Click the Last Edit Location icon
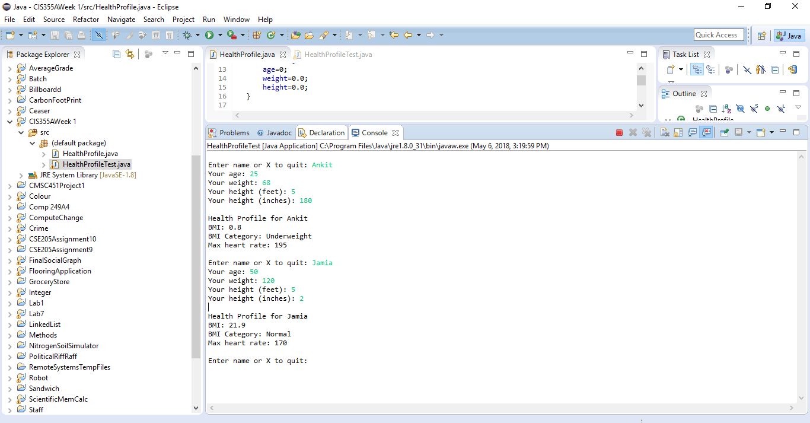 coord(393,35)
